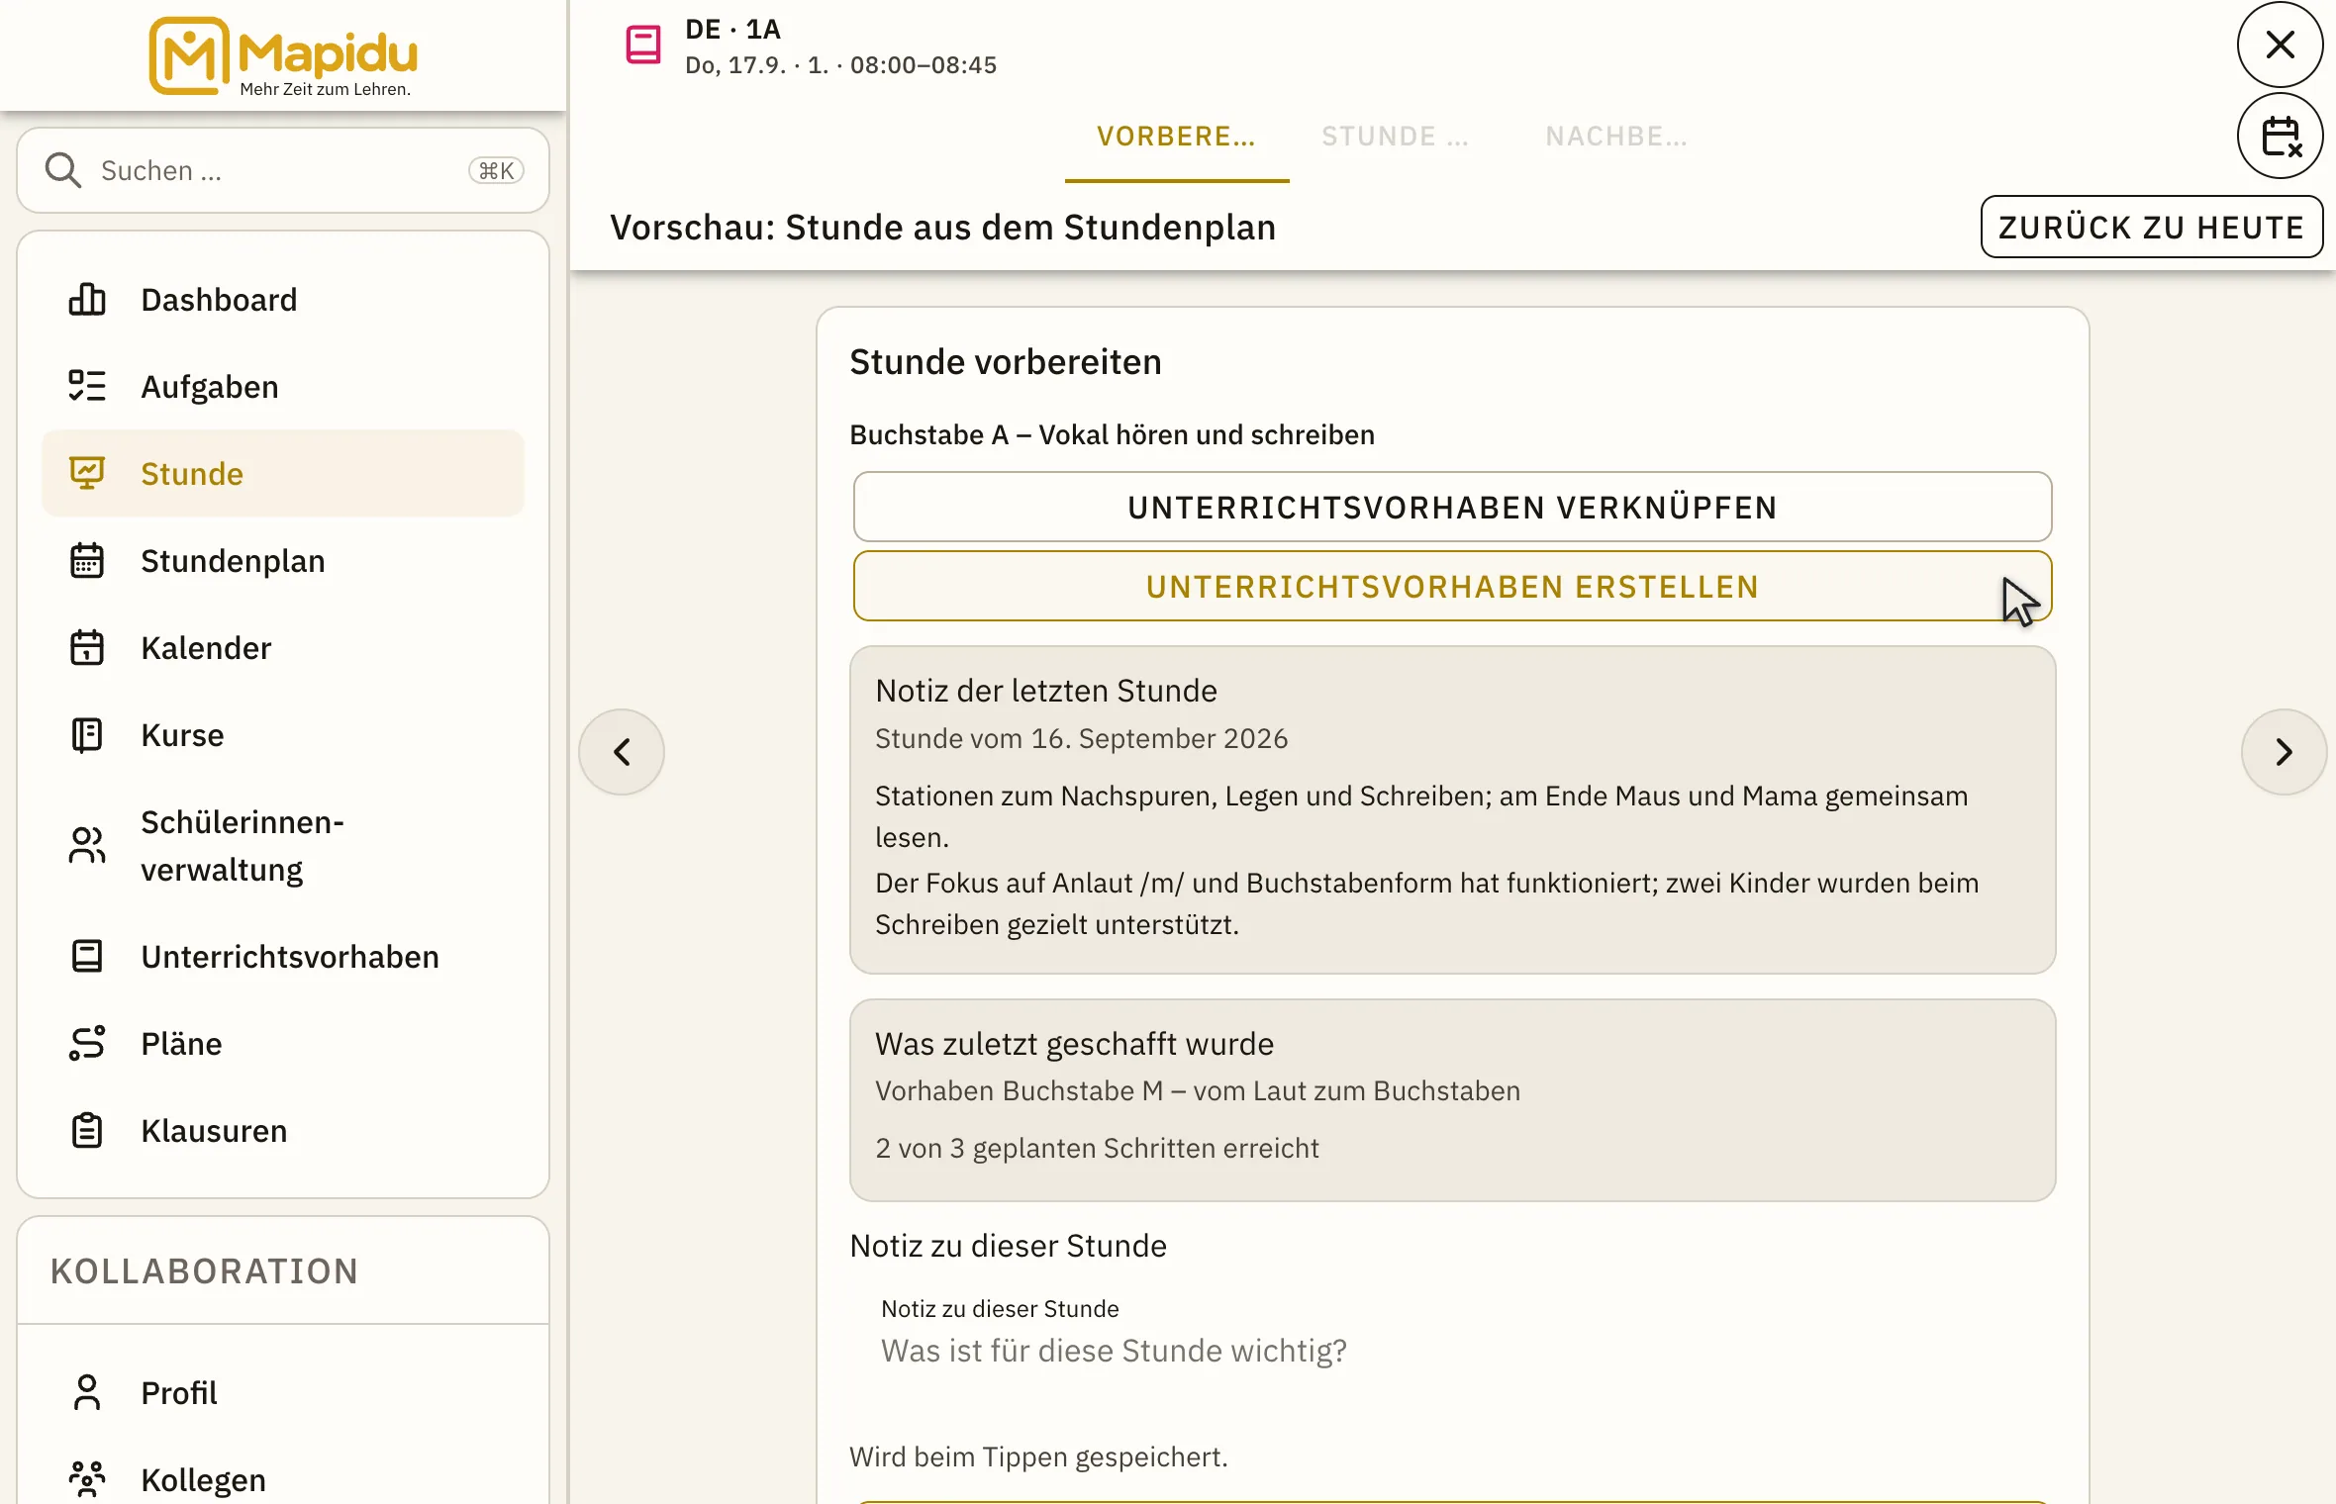Click the pink book subject icon
Viewport: 2336px width, 1504px height.
tap(643, 45)
